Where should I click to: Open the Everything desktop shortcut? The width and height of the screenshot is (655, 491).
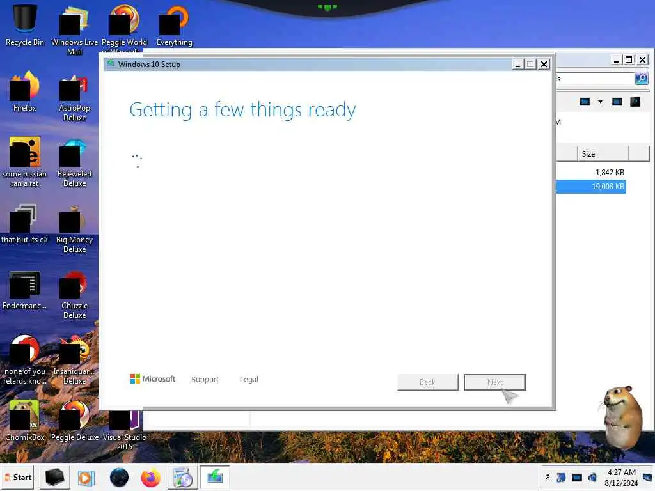[174, 25]
